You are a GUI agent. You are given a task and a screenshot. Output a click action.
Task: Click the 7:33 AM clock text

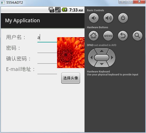click(76, 10)
